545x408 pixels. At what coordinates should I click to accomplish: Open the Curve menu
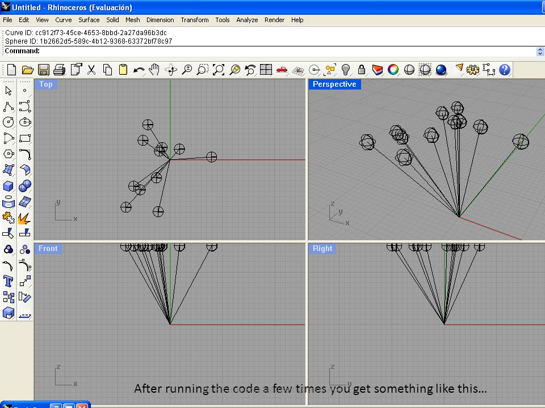(x=63, y=20)
